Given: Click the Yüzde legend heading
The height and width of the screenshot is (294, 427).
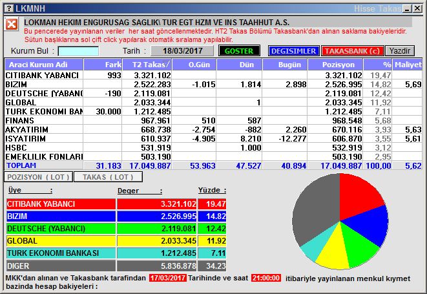Looking at the screenshot, I should [x=212, y=190].
